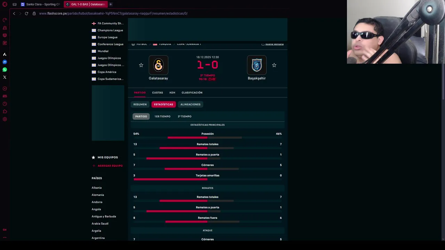Show 2º Tiempo statistics
Image resolution: width=445 pixels, height=250 pixels.
[185, 116]
